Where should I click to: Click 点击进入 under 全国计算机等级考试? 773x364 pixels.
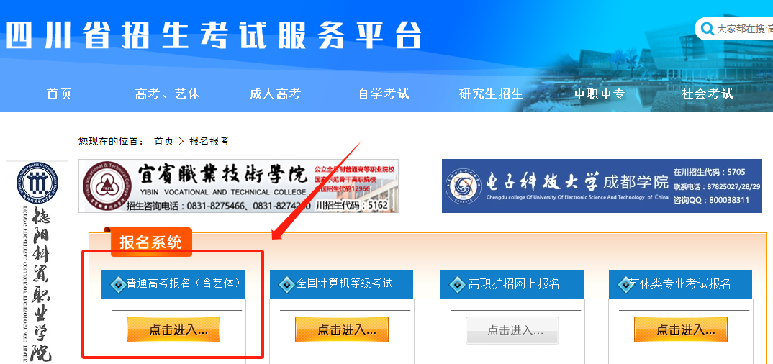tap(342, 329)
